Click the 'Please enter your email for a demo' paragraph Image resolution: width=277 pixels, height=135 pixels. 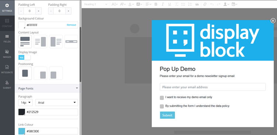[197, 76]
